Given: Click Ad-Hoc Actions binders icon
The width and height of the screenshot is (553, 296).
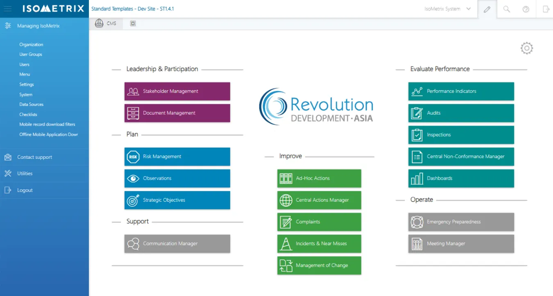Looking at the screenshot, I should pyautogui.click(x=286, y=178).
